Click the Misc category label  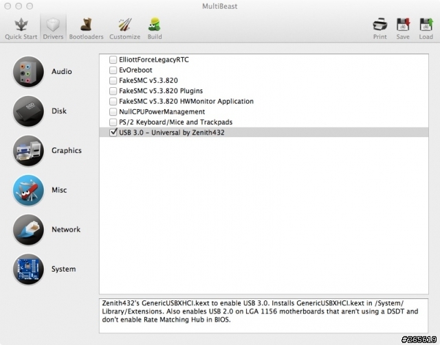click(59, 190)
